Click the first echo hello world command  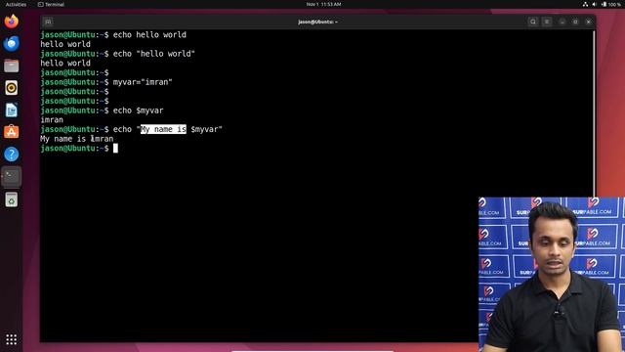[x=149, y=35]
